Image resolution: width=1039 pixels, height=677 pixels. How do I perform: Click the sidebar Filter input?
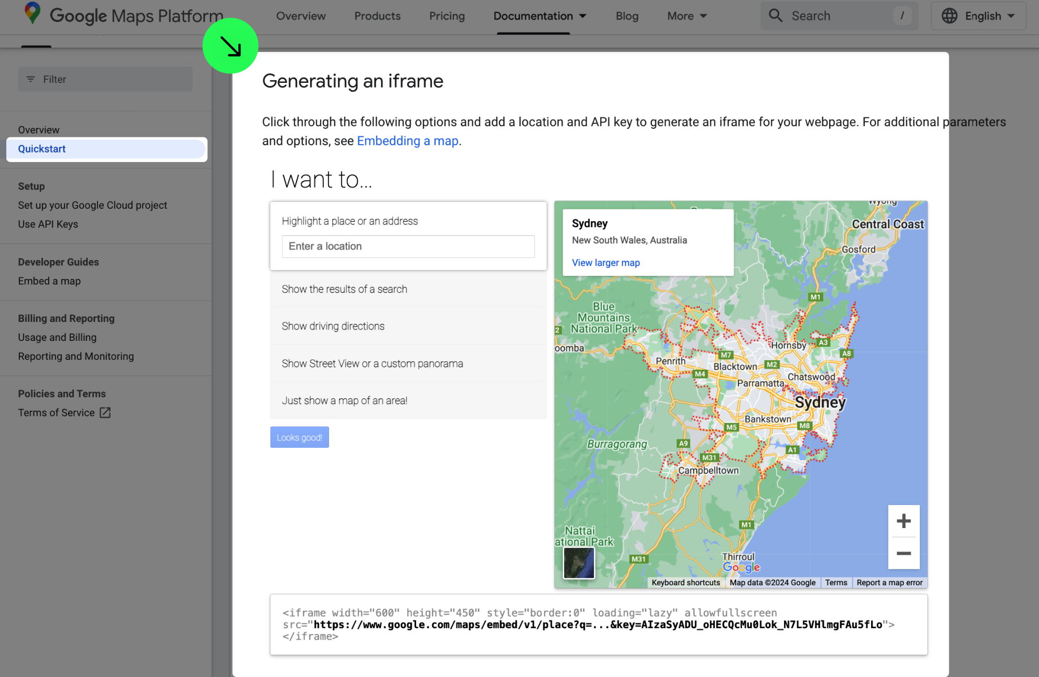(105, 79)
